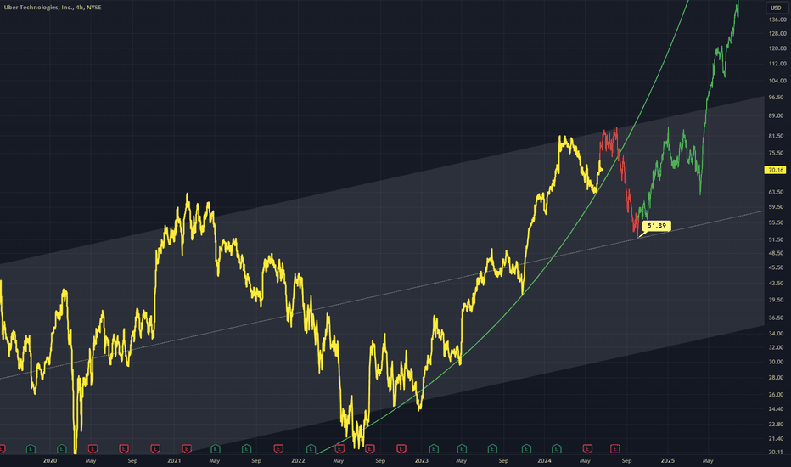The width and height of the screenshot is (791, 467).
Task: Open the green earnings marker above May 2023
Action: [462, 448]
